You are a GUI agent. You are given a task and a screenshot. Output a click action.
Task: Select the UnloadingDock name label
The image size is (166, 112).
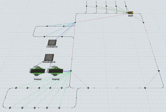click(49, 62)
